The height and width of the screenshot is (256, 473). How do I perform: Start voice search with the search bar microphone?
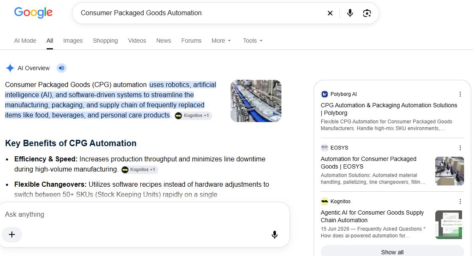pos(350,13)
